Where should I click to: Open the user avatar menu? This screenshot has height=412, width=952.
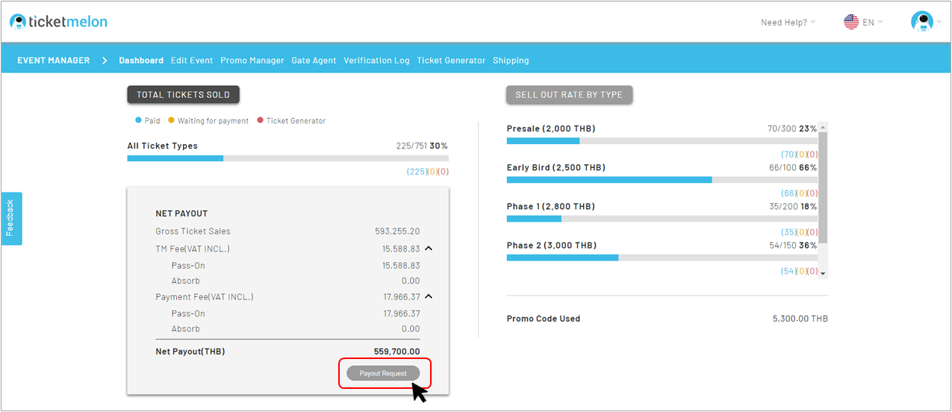click(922, 22)
